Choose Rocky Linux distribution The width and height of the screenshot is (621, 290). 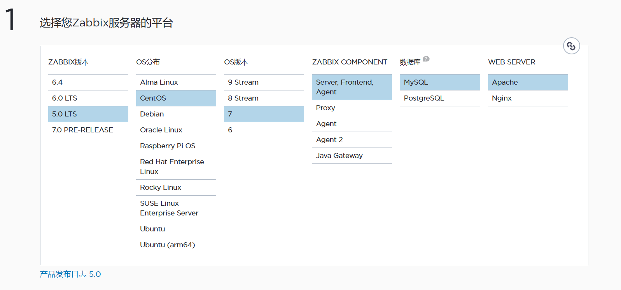[x=176, y=188]
